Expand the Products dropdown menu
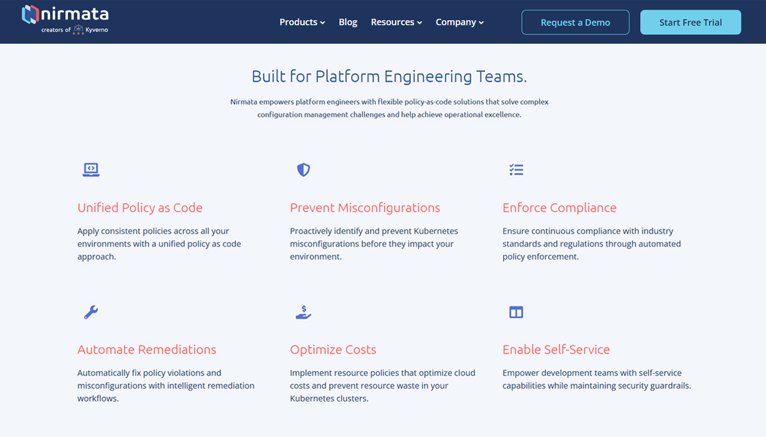Image resolution: width=766 pixels, height=437 pixels. [x=302, y=22]
